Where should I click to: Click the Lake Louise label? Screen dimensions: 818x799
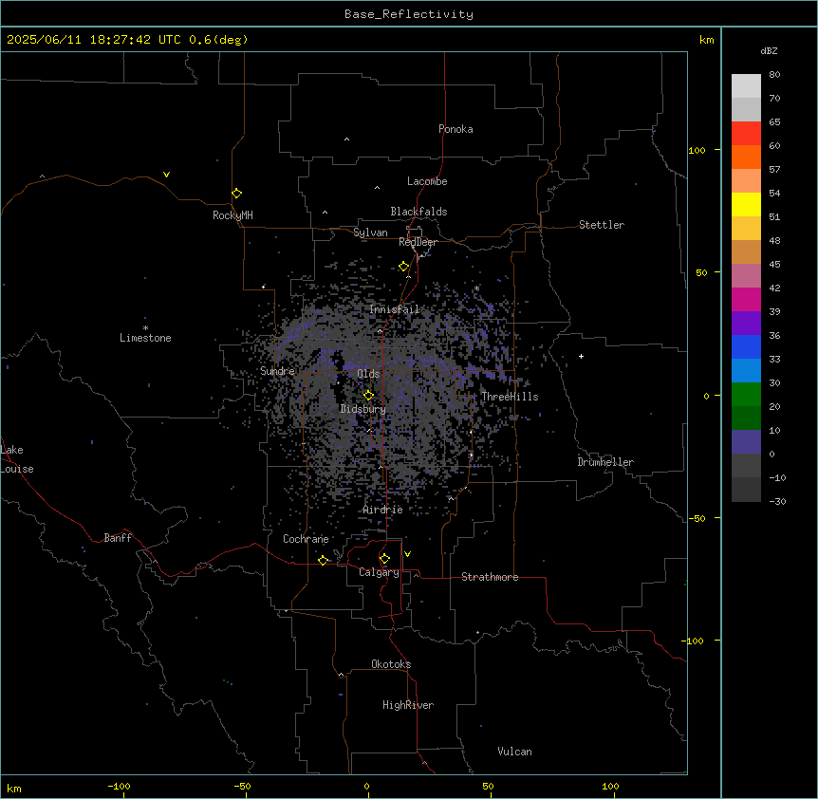pyautogui.click(x=17, y=459)
